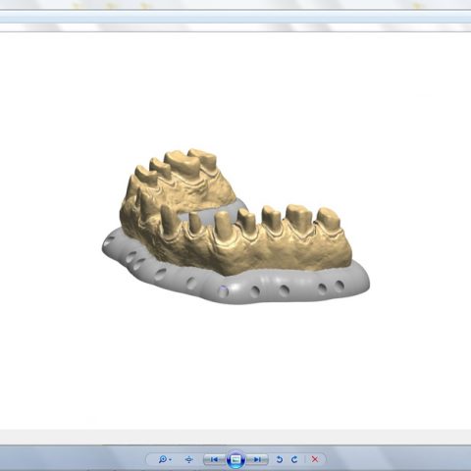This screenshot has height=471, width=471.
Task: Expand the zoom dropdown arrow
Action: pos(170,460)
